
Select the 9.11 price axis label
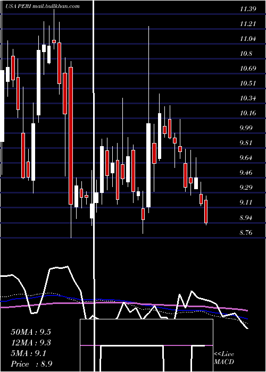tap(246, 202)
